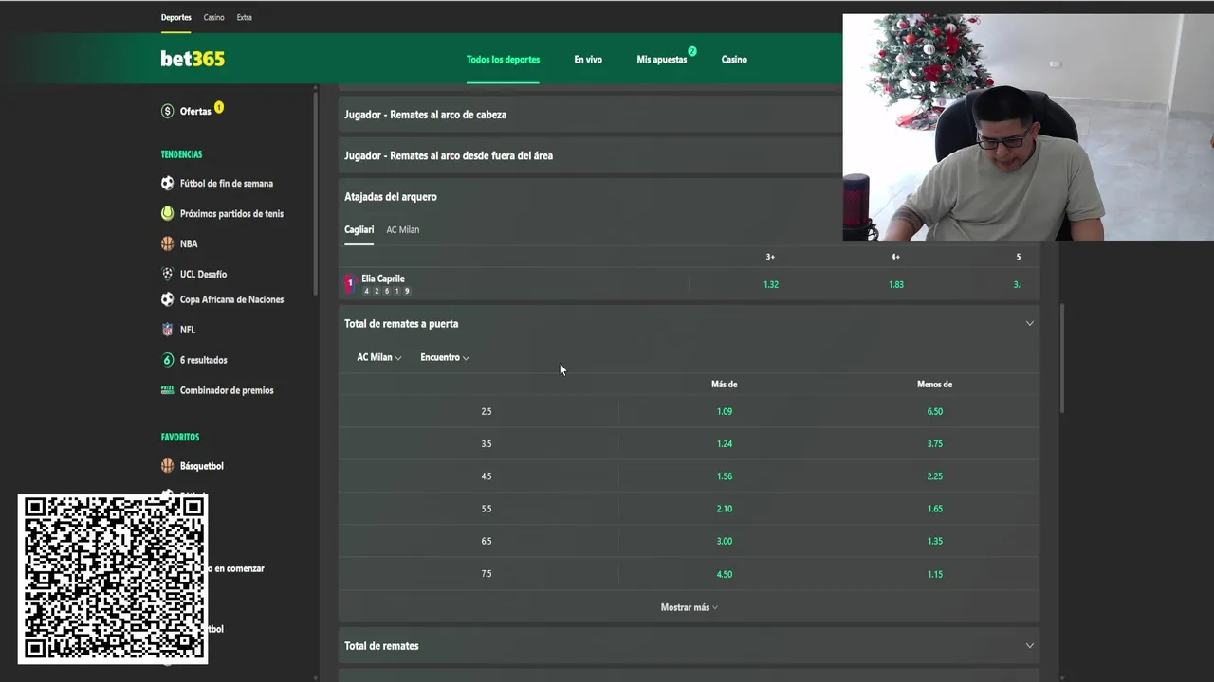This screenshot has height=682, width=1214.
Task: Click the Elia Caprile jersey icon
Action: 349,283
